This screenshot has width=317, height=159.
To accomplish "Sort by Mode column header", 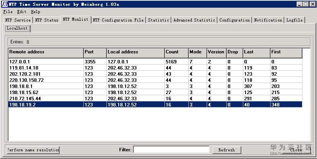I will 198,53.
